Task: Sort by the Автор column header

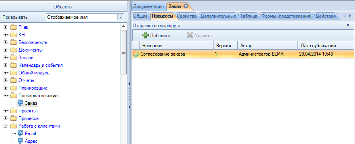Action: [x=267, y=46]
